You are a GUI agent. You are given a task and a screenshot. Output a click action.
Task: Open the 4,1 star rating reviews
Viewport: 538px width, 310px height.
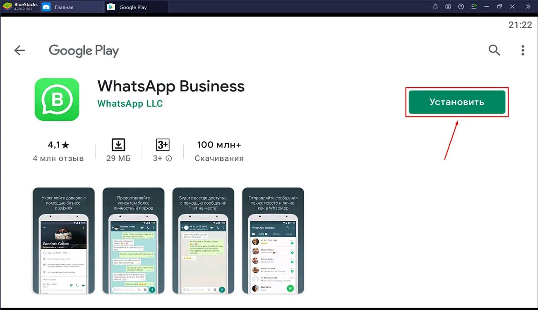pyautogui.click(x=58, y=145)
